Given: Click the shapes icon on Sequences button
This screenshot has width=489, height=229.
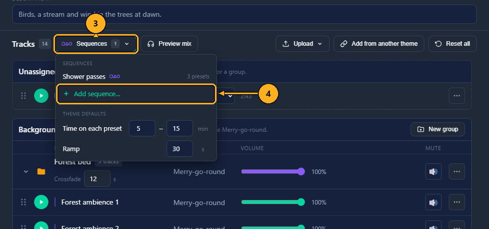Looking at the screenshot, I should tap(67, 44).
